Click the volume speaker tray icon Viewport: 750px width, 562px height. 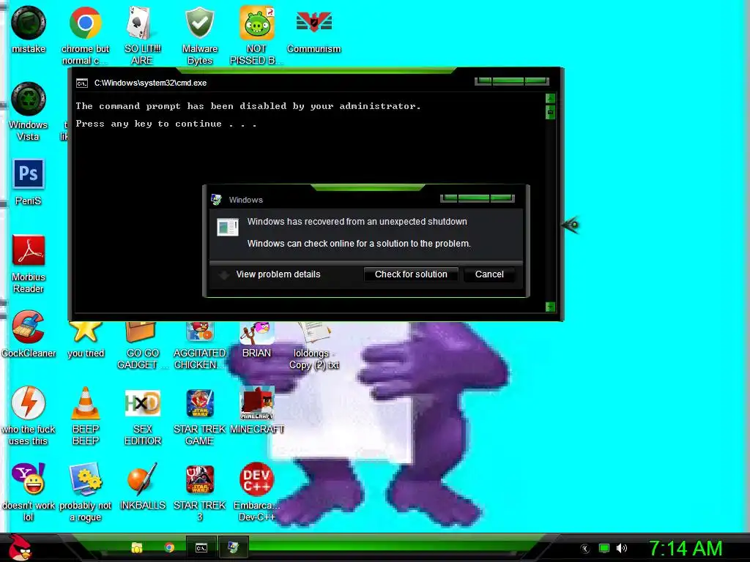[x=621, y=548]
